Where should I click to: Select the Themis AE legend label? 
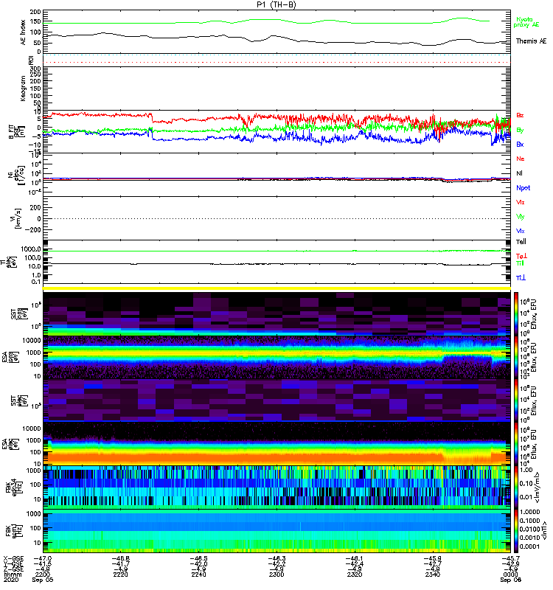click(531, 41)
